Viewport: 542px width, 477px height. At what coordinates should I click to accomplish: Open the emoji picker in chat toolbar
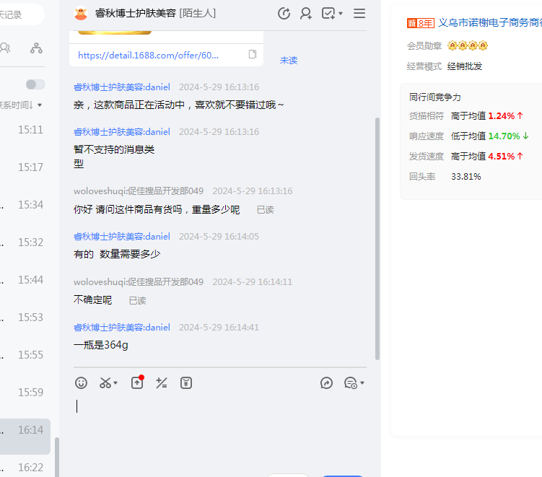click(82, 383)
